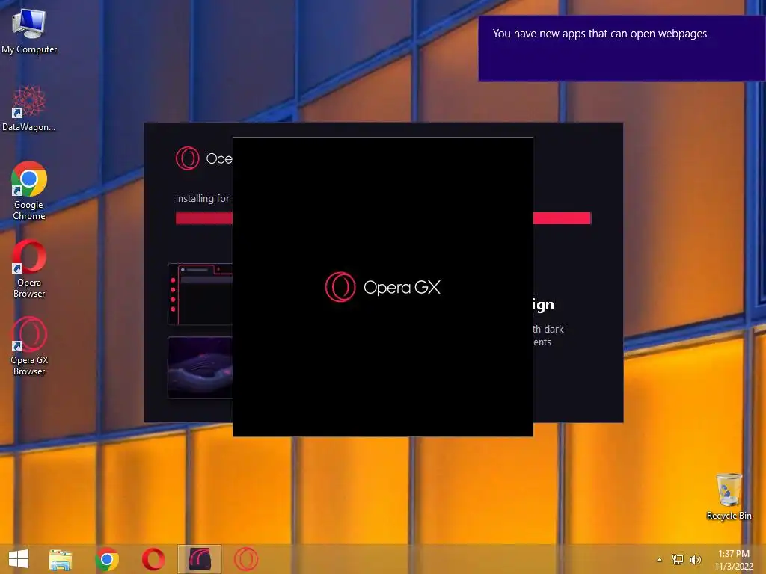Select the gaming mouse preview thumbnail
766x574 pixels.
click(x=200, y=368)
